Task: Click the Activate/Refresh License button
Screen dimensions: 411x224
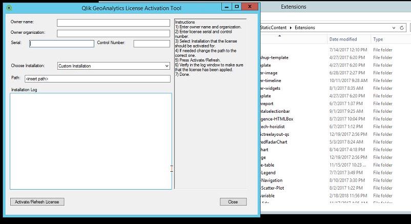Action: [x=37, y=202]
